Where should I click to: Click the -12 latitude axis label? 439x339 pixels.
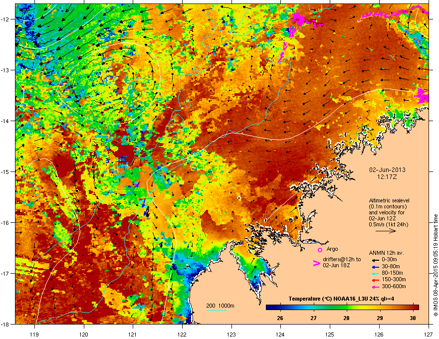pos(5,19)
